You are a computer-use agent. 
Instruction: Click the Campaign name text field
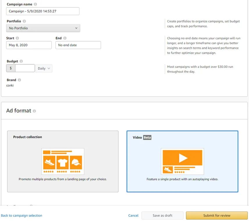(42, 11)
